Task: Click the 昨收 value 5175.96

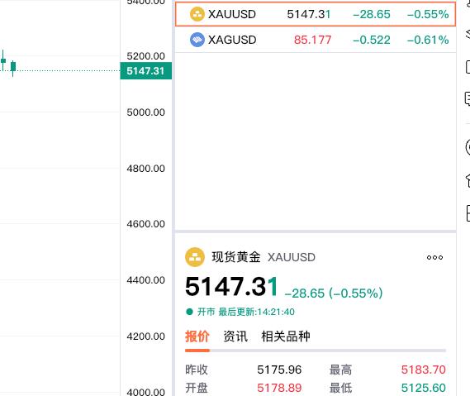Action: pyautogui.click(x=279, y=370)
